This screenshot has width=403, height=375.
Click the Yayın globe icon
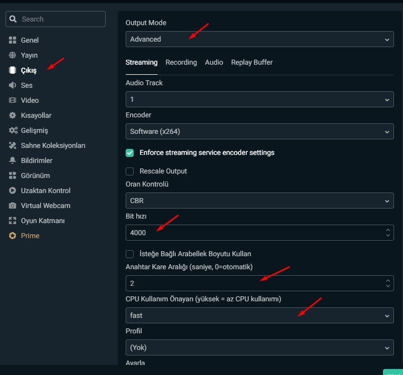[x=13, y=55]
